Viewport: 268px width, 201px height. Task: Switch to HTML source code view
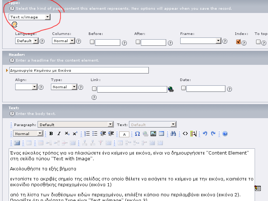[x=185, y=134]
